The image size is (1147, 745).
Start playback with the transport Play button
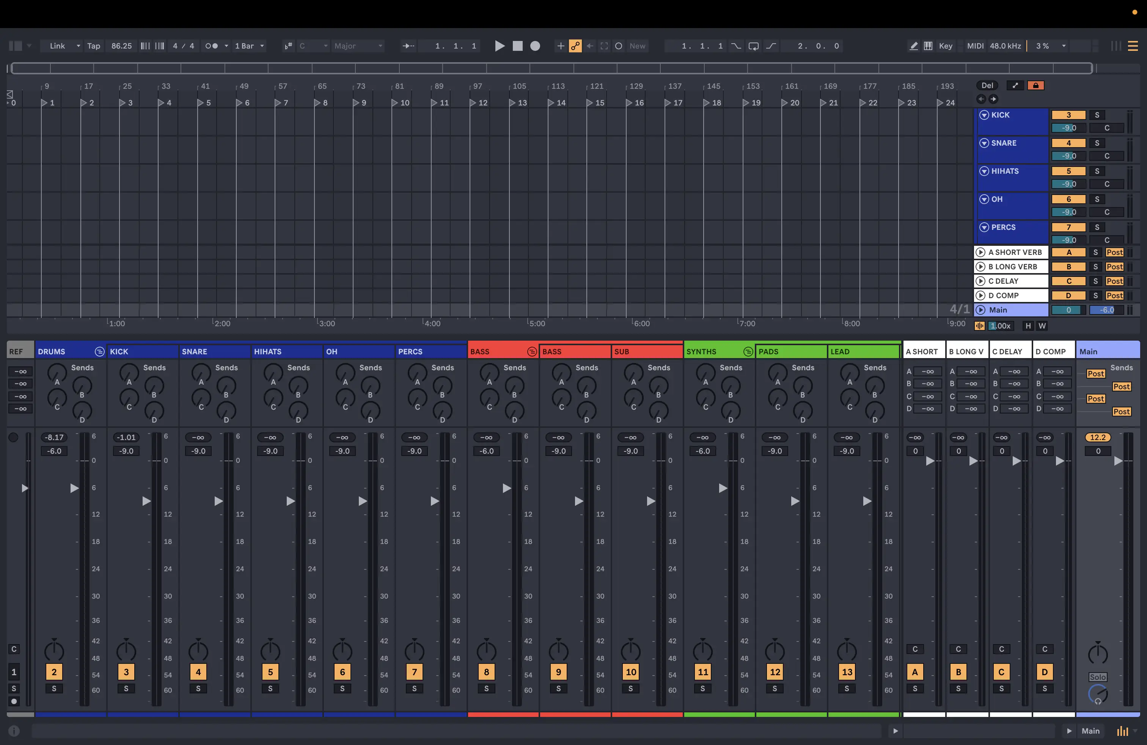click(500, 46)
